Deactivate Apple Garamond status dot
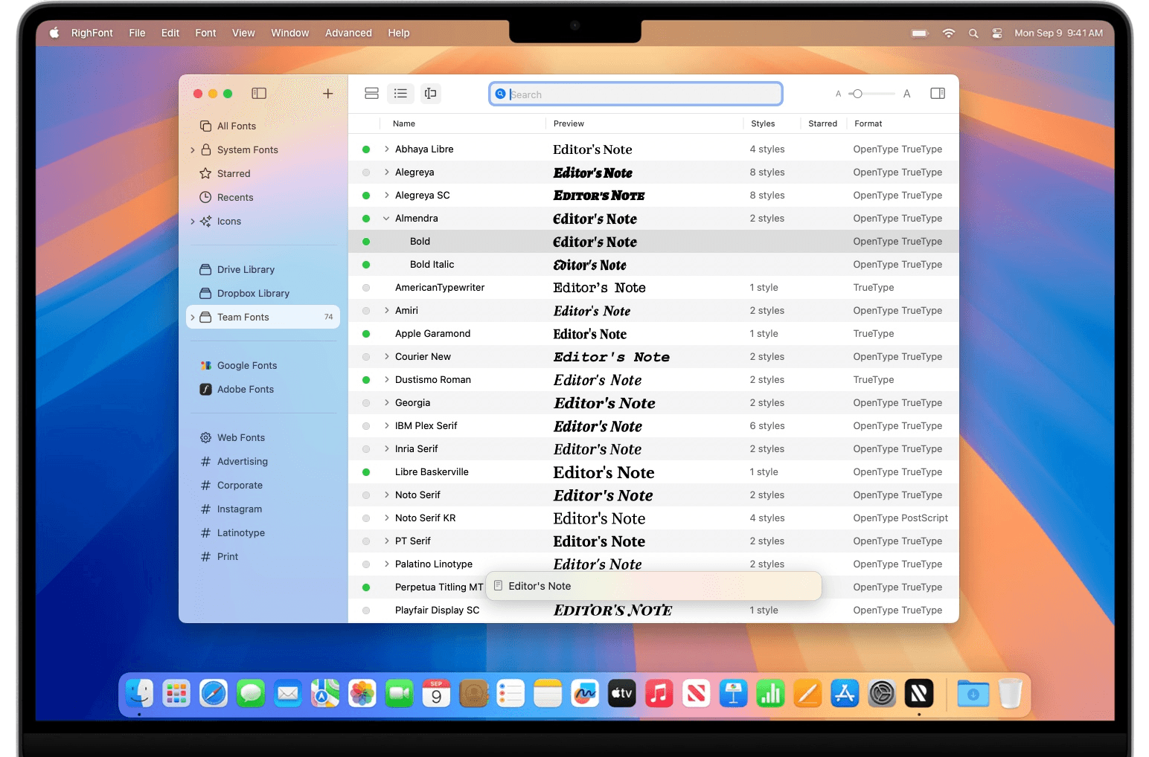 [x=366, y=334]
